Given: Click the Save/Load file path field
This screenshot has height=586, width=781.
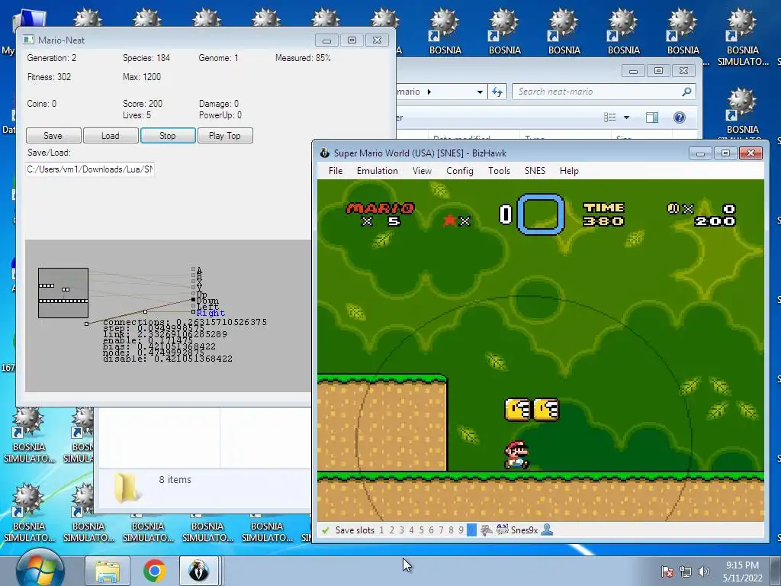Looking at the screenshot, I should tap(90, 169).
